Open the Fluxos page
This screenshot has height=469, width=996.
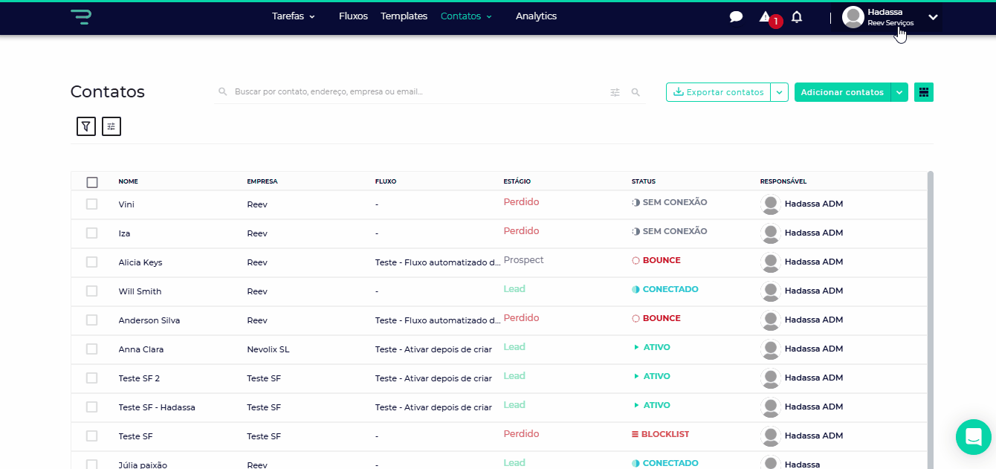(353, 16)
